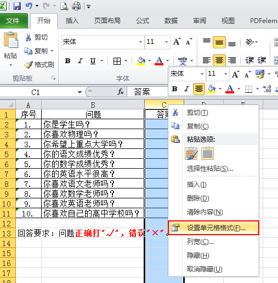Choose 剪切(T) in the context menu
The image size is (278, 283).
pos(213,113)
